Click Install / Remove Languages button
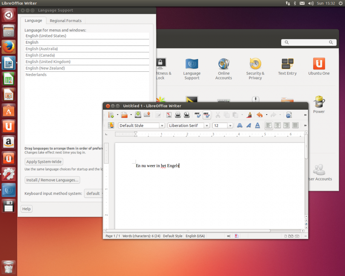 point(52,180)
